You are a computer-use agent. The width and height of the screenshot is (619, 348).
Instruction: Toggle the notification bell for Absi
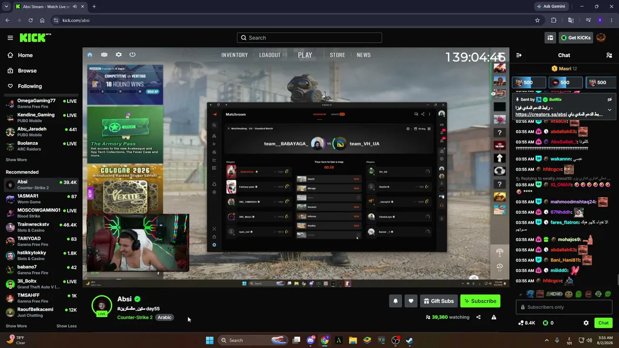point(396,301)
